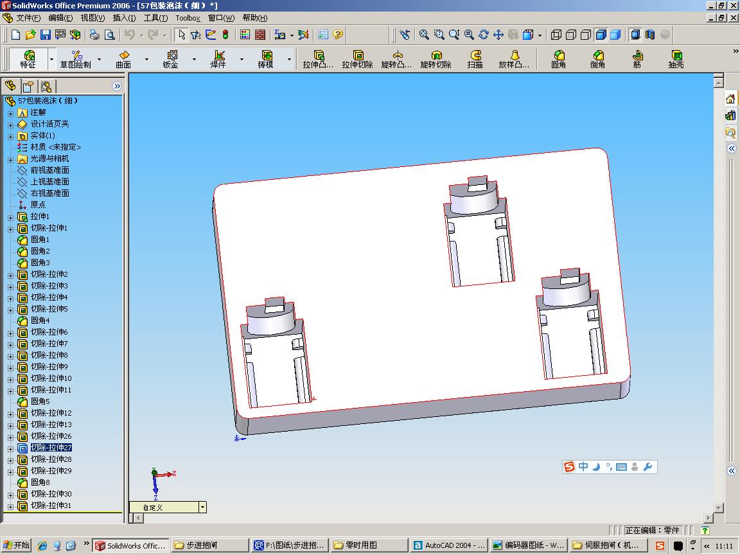Image resolution: width=740 pixels, height=555 pixels.
Task: Click the Extruded Boss (拉伸凸...) icon
Action: (318, 60)
